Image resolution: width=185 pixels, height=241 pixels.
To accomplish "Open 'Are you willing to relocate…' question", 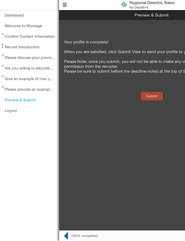I will click(x=29, y=68).
